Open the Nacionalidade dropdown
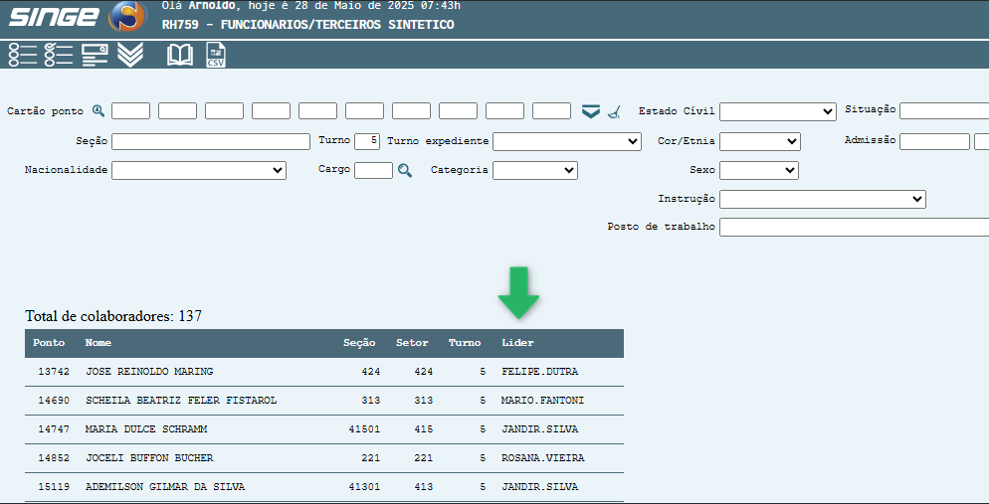989x504 pixels. tap(199, 171)
